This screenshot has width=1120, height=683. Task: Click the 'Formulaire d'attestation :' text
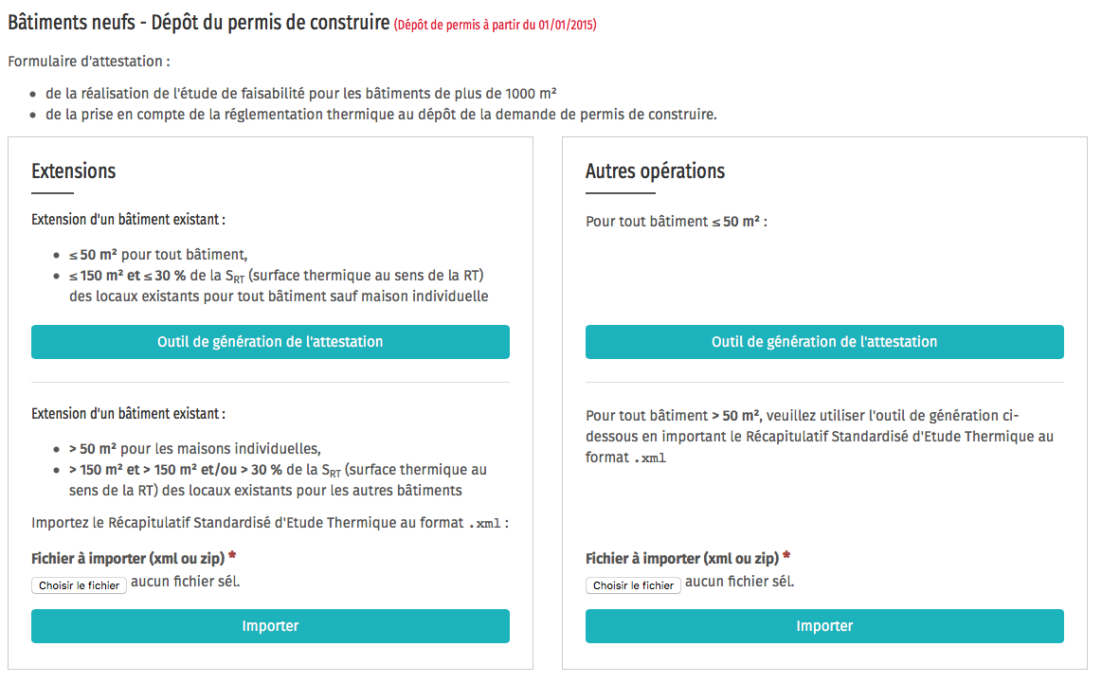click(x=89, y=62)
